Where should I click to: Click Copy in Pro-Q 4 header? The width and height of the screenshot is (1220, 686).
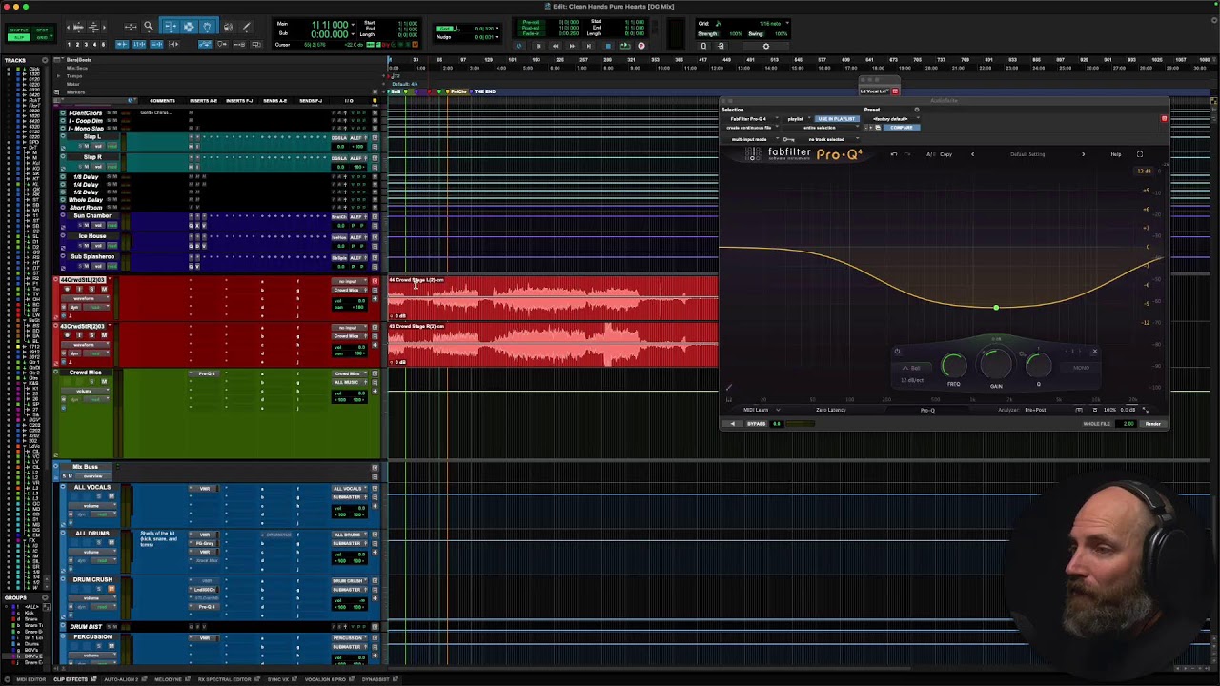coord(945,154)
